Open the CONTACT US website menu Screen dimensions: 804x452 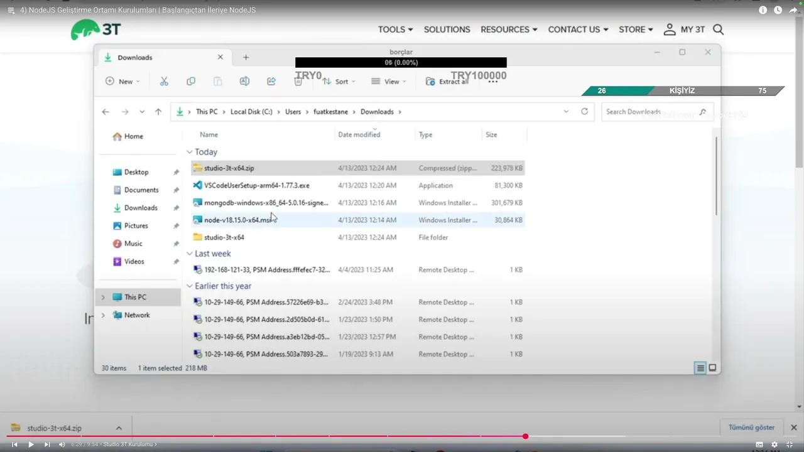pos(578,30)
